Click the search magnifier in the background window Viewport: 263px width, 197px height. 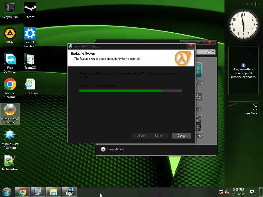tap(208, 52)
